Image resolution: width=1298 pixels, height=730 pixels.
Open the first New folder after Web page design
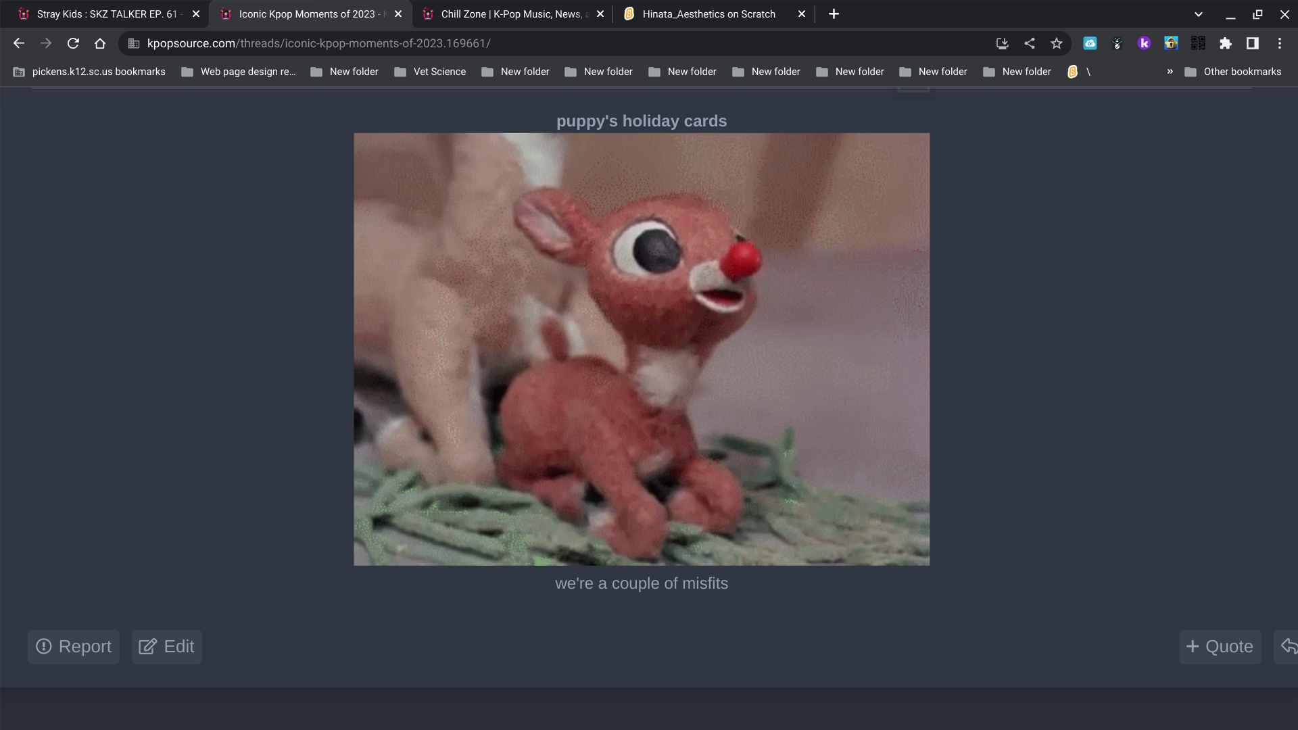point(345,72)
